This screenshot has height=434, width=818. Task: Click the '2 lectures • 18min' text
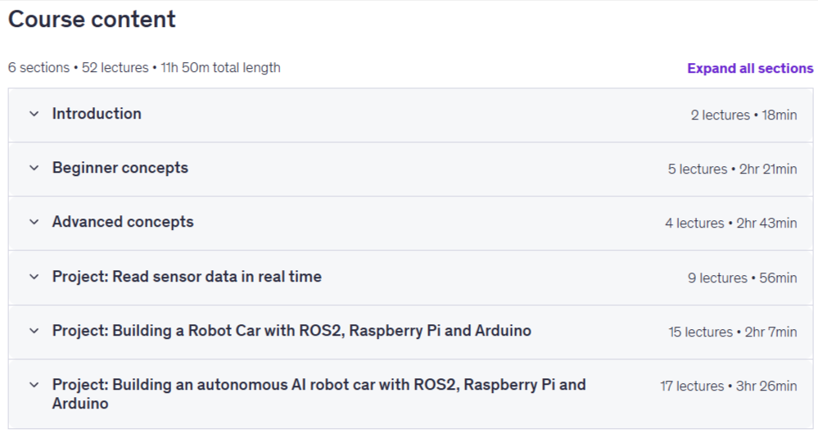pyautogui.click(x=744, y=115)
